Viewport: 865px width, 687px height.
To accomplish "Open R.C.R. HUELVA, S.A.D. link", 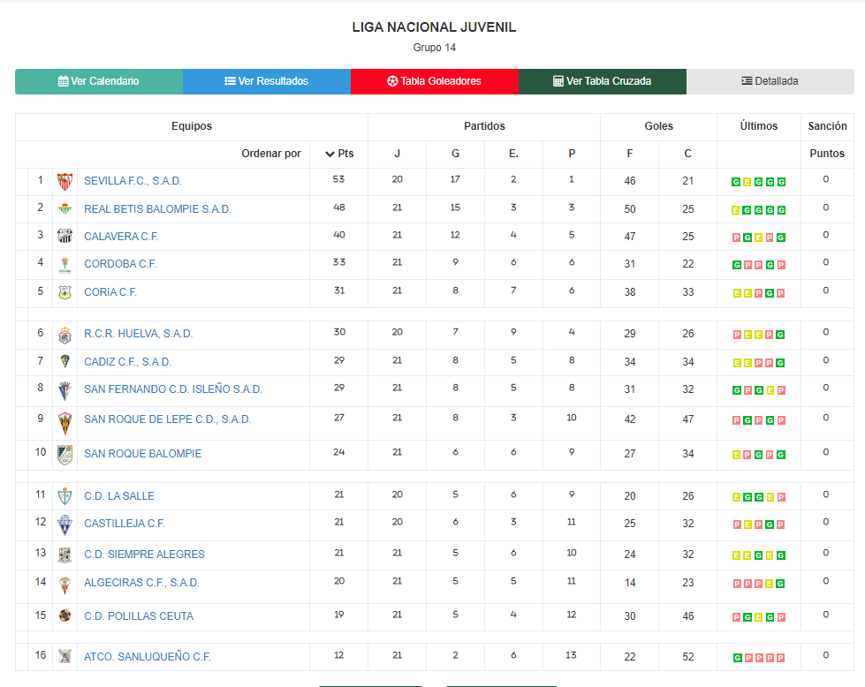I will click(x=139, y=334).
